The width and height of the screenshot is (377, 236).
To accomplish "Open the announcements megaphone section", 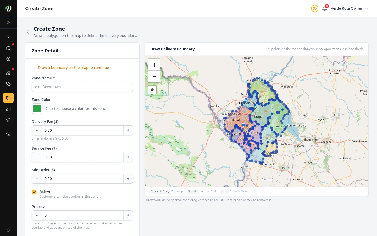I will 8,120.
